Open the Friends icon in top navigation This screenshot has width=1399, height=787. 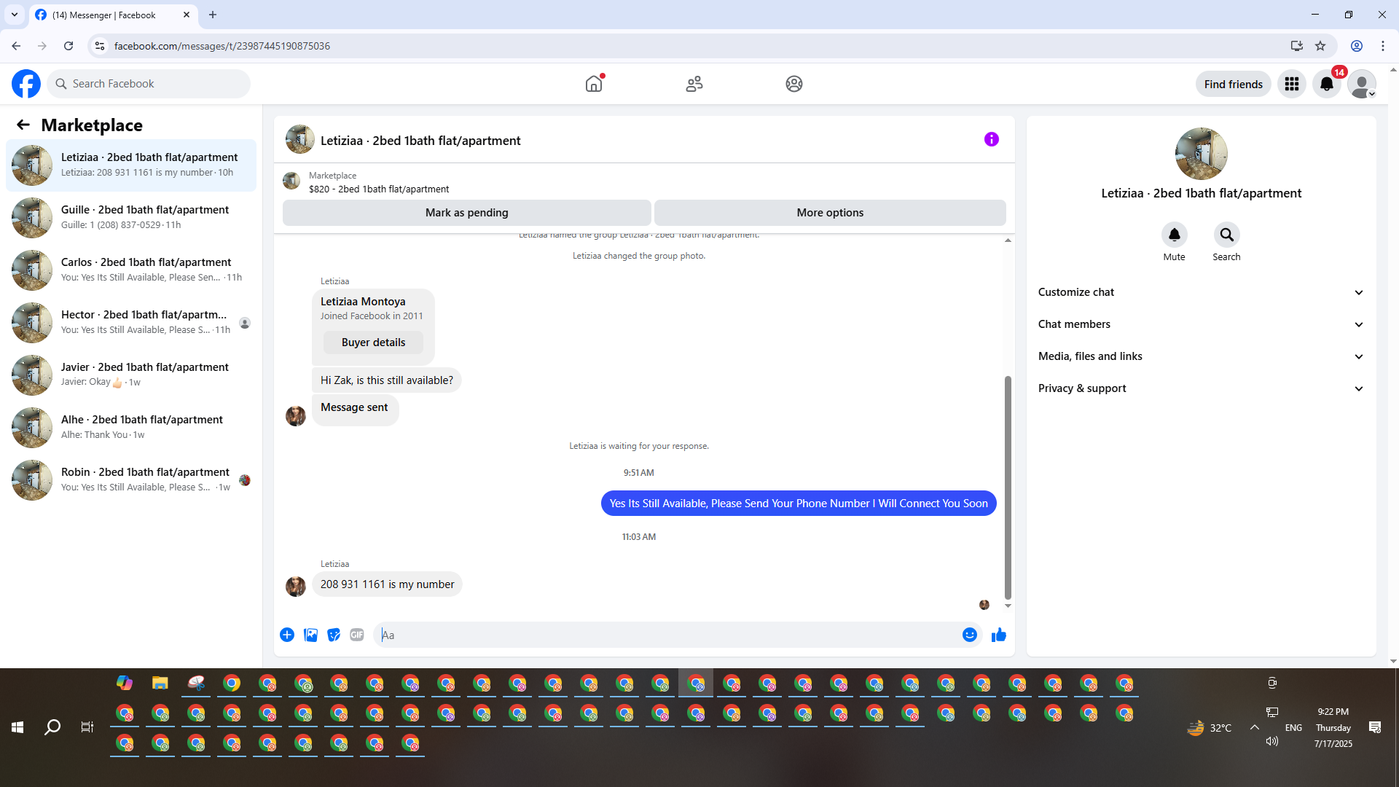694,84
